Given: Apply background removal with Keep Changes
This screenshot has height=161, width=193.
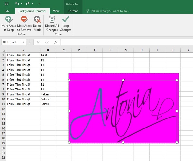Looking at the screenshot, I should tap(66, 24).
